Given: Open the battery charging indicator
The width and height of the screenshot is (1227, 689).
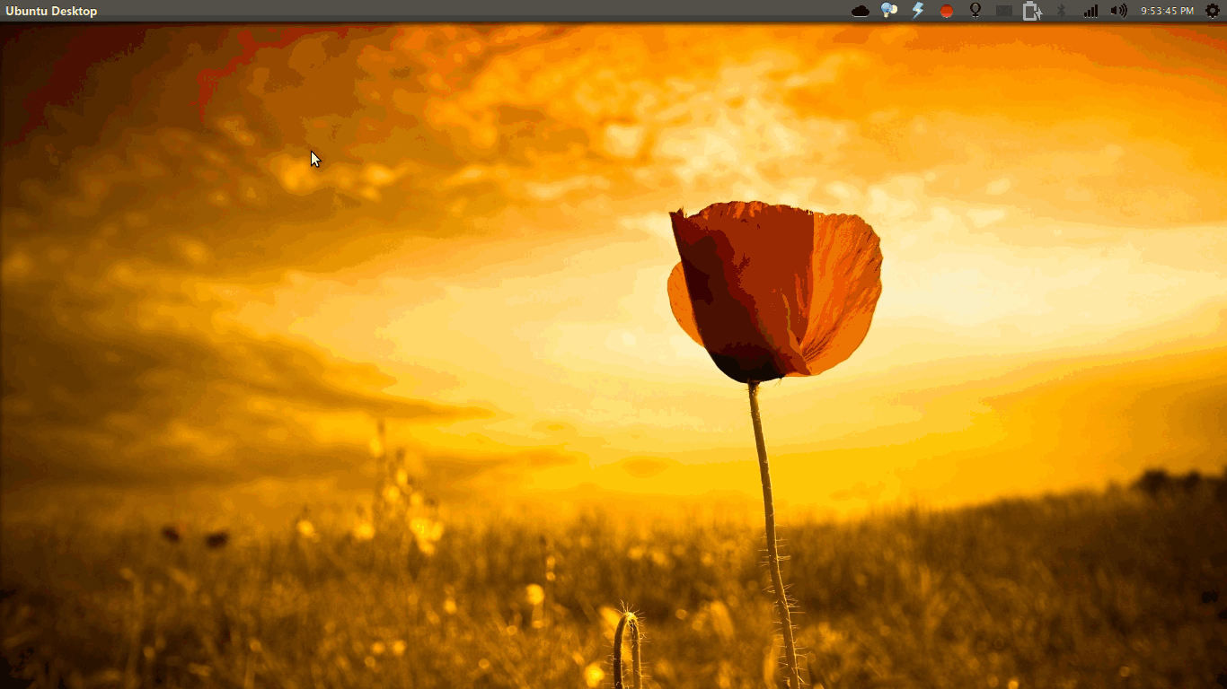Looking at the screenshot, I should (x=1032, y=11).
